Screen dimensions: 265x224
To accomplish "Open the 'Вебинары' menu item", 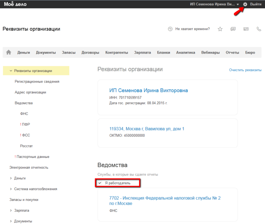I will pyautogui.click(x=211, y=52).
